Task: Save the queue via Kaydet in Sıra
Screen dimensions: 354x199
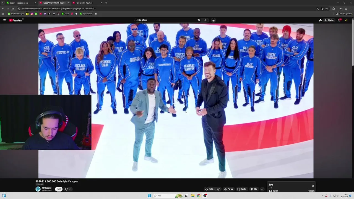Action: [x=274, y=191]
